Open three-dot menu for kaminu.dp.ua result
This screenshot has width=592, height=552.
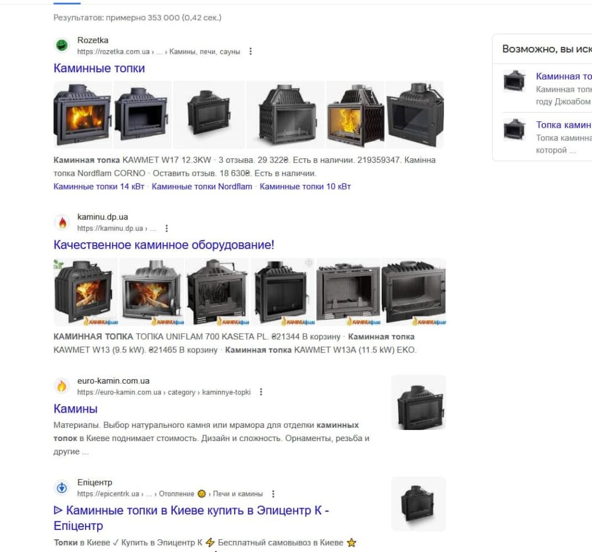point(166,228)
